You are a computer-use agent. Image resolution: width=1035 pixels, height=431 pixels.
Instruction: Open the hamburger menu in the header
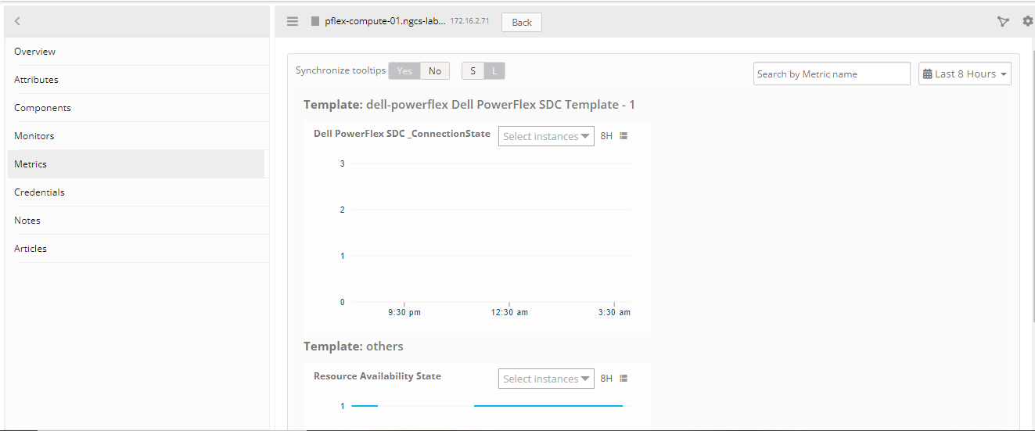(x=293, y=22)
